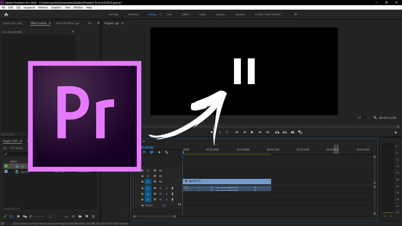Solo audio track A2

coord(166,194)
